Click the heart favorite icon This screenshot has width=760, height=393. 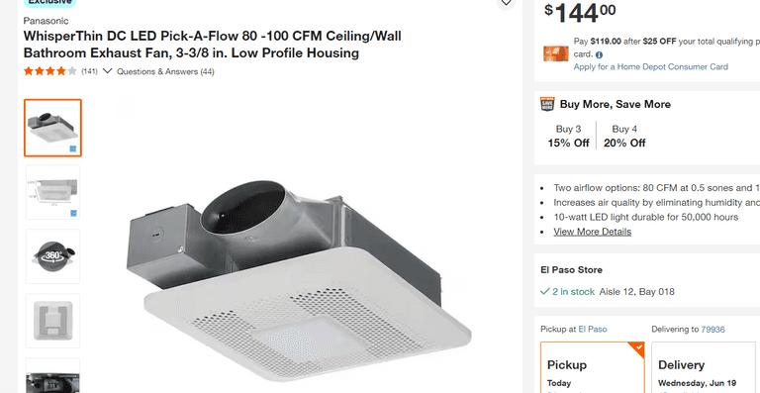pos(506,3)
